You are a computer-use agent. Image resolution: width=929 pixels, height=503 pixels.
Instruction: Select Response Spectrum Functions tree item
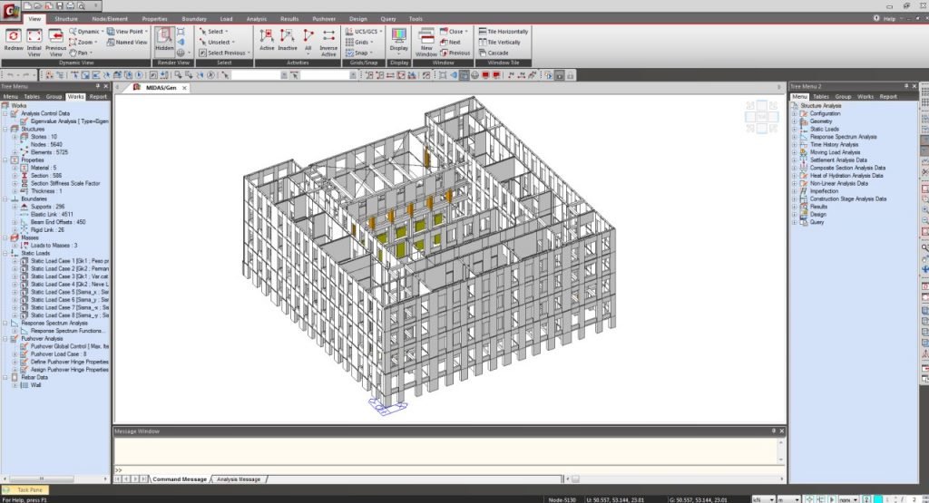[x=68, y=331]
